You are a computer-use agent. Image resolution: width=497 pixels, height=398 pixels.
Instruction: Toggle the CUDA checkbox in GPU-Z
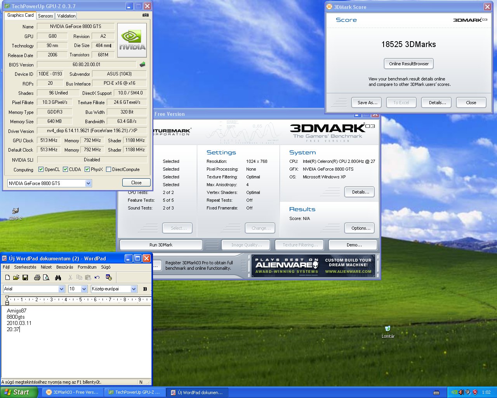pos(66,169)
